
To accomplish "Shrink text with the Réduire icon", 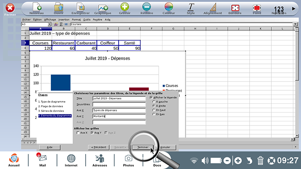I will click(x=147, y=7).
